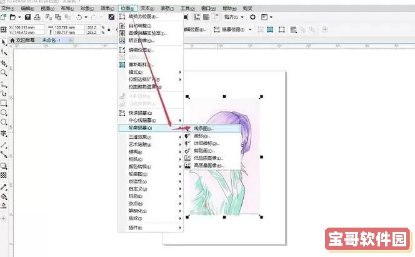The height and width of the screenshot is (257, 415).
Task: Switch to the 未命名-1 document tab
Action: [x=52, y=40]
